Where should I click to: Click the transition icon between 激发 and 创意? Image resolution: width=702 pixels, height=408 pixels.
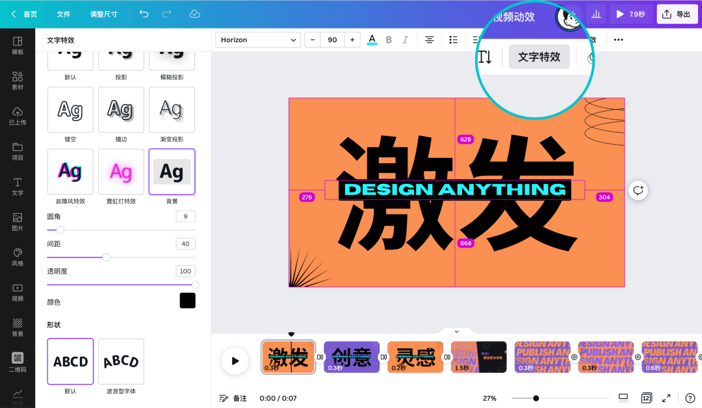(x=320, y=357)
